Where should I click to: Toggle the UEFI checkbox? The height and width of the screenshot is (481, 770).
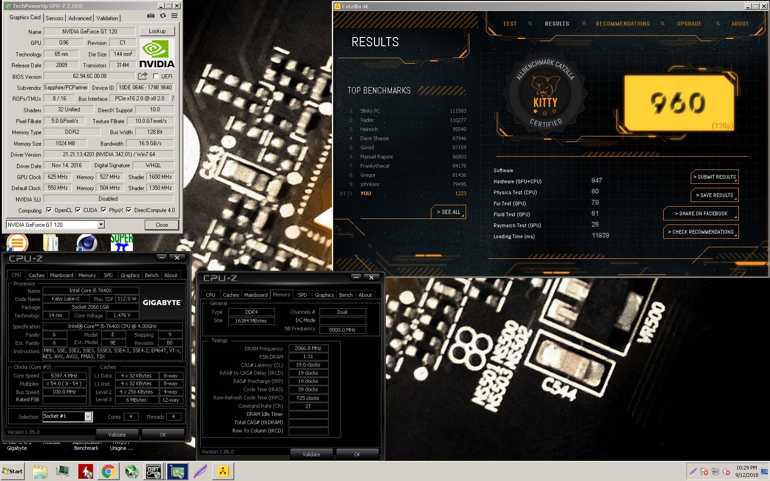tap(156, 77)
